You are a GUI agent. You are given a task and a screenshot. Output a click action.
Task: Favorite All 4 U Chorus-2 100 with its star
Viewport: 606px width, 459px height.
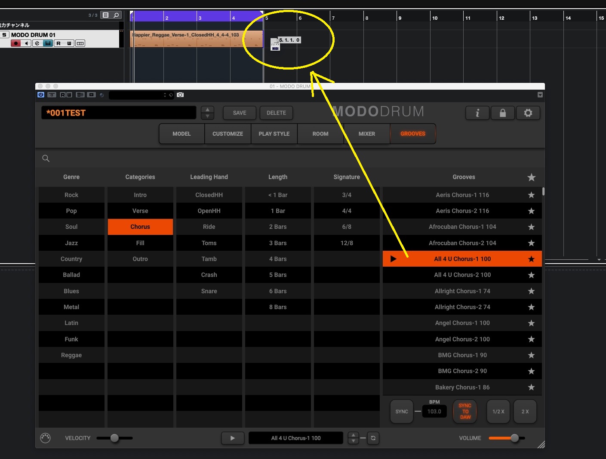pos(531,275)
